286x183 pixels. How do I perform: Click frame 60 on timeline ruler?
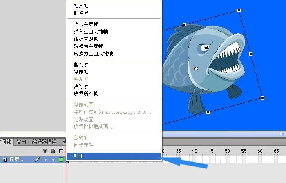click(x=260, y=151)
